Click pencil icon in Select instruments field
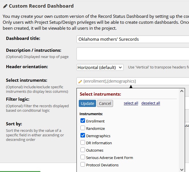This screenshot has height=172, width=189. pos(80,81)
